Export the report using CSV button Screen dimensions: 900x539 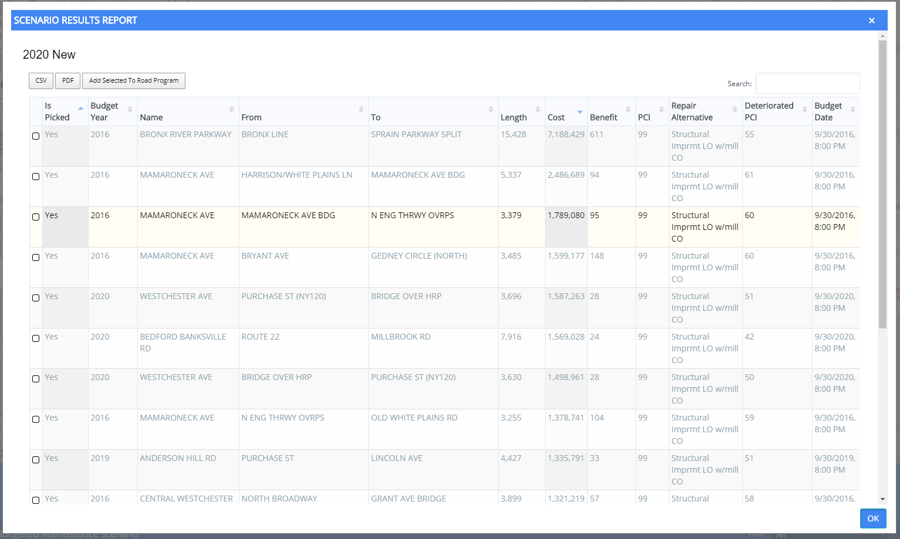[41, 81]
